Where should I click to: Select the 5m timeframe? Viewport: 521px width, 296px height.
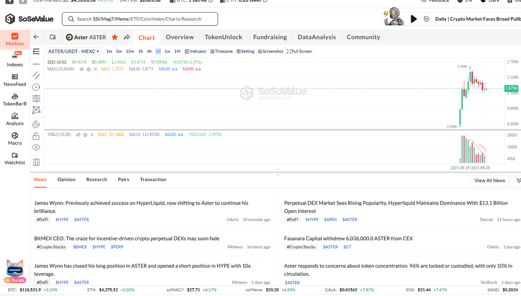pos(119,51)
